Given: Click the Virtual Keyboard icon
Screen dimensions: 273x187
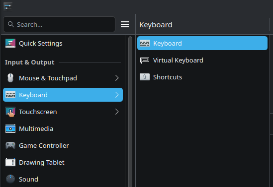Looking at the screenshot, I should tap(145, 60).
